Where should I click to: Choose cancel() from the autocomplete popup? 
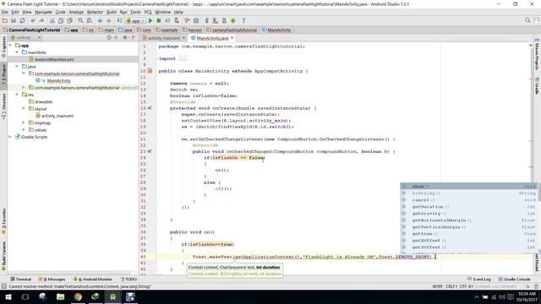[x=468, y=200]
